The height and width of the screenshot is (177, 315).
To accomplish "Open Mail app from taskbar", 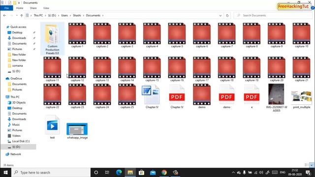I will [x=153, y=173].
